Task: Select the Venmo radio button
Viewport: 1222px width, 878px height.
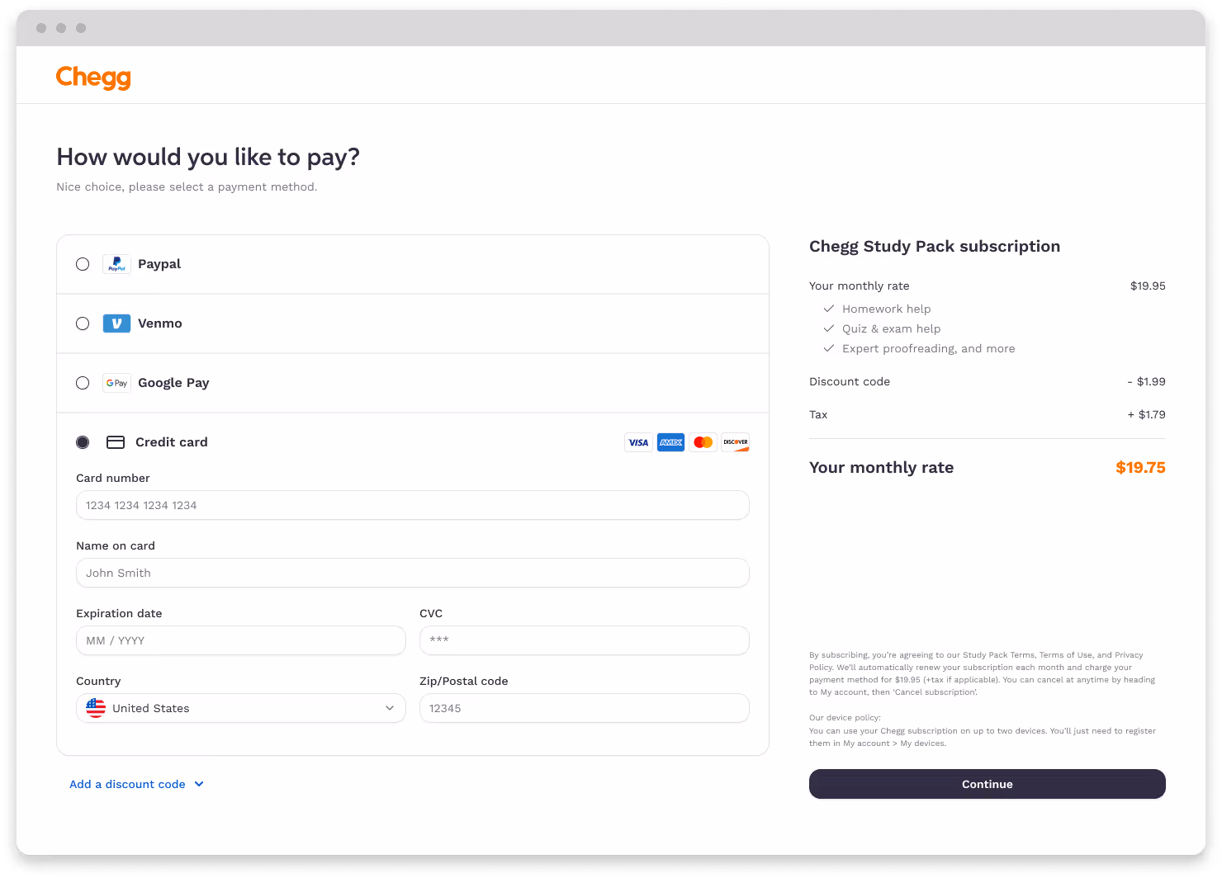Action: click(x=83, y=323)
